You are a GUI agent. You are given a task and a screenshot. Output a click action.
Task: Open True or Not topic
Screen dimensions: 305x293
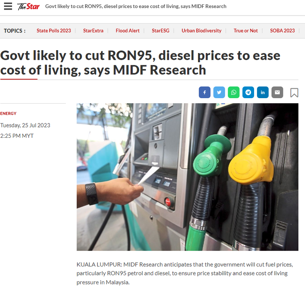point(246,31)
